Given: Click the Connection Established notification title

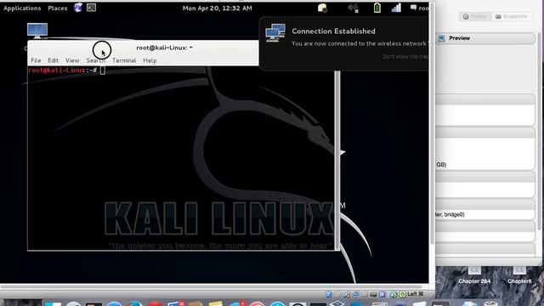Looking at the screenshot, I should 333,31.
